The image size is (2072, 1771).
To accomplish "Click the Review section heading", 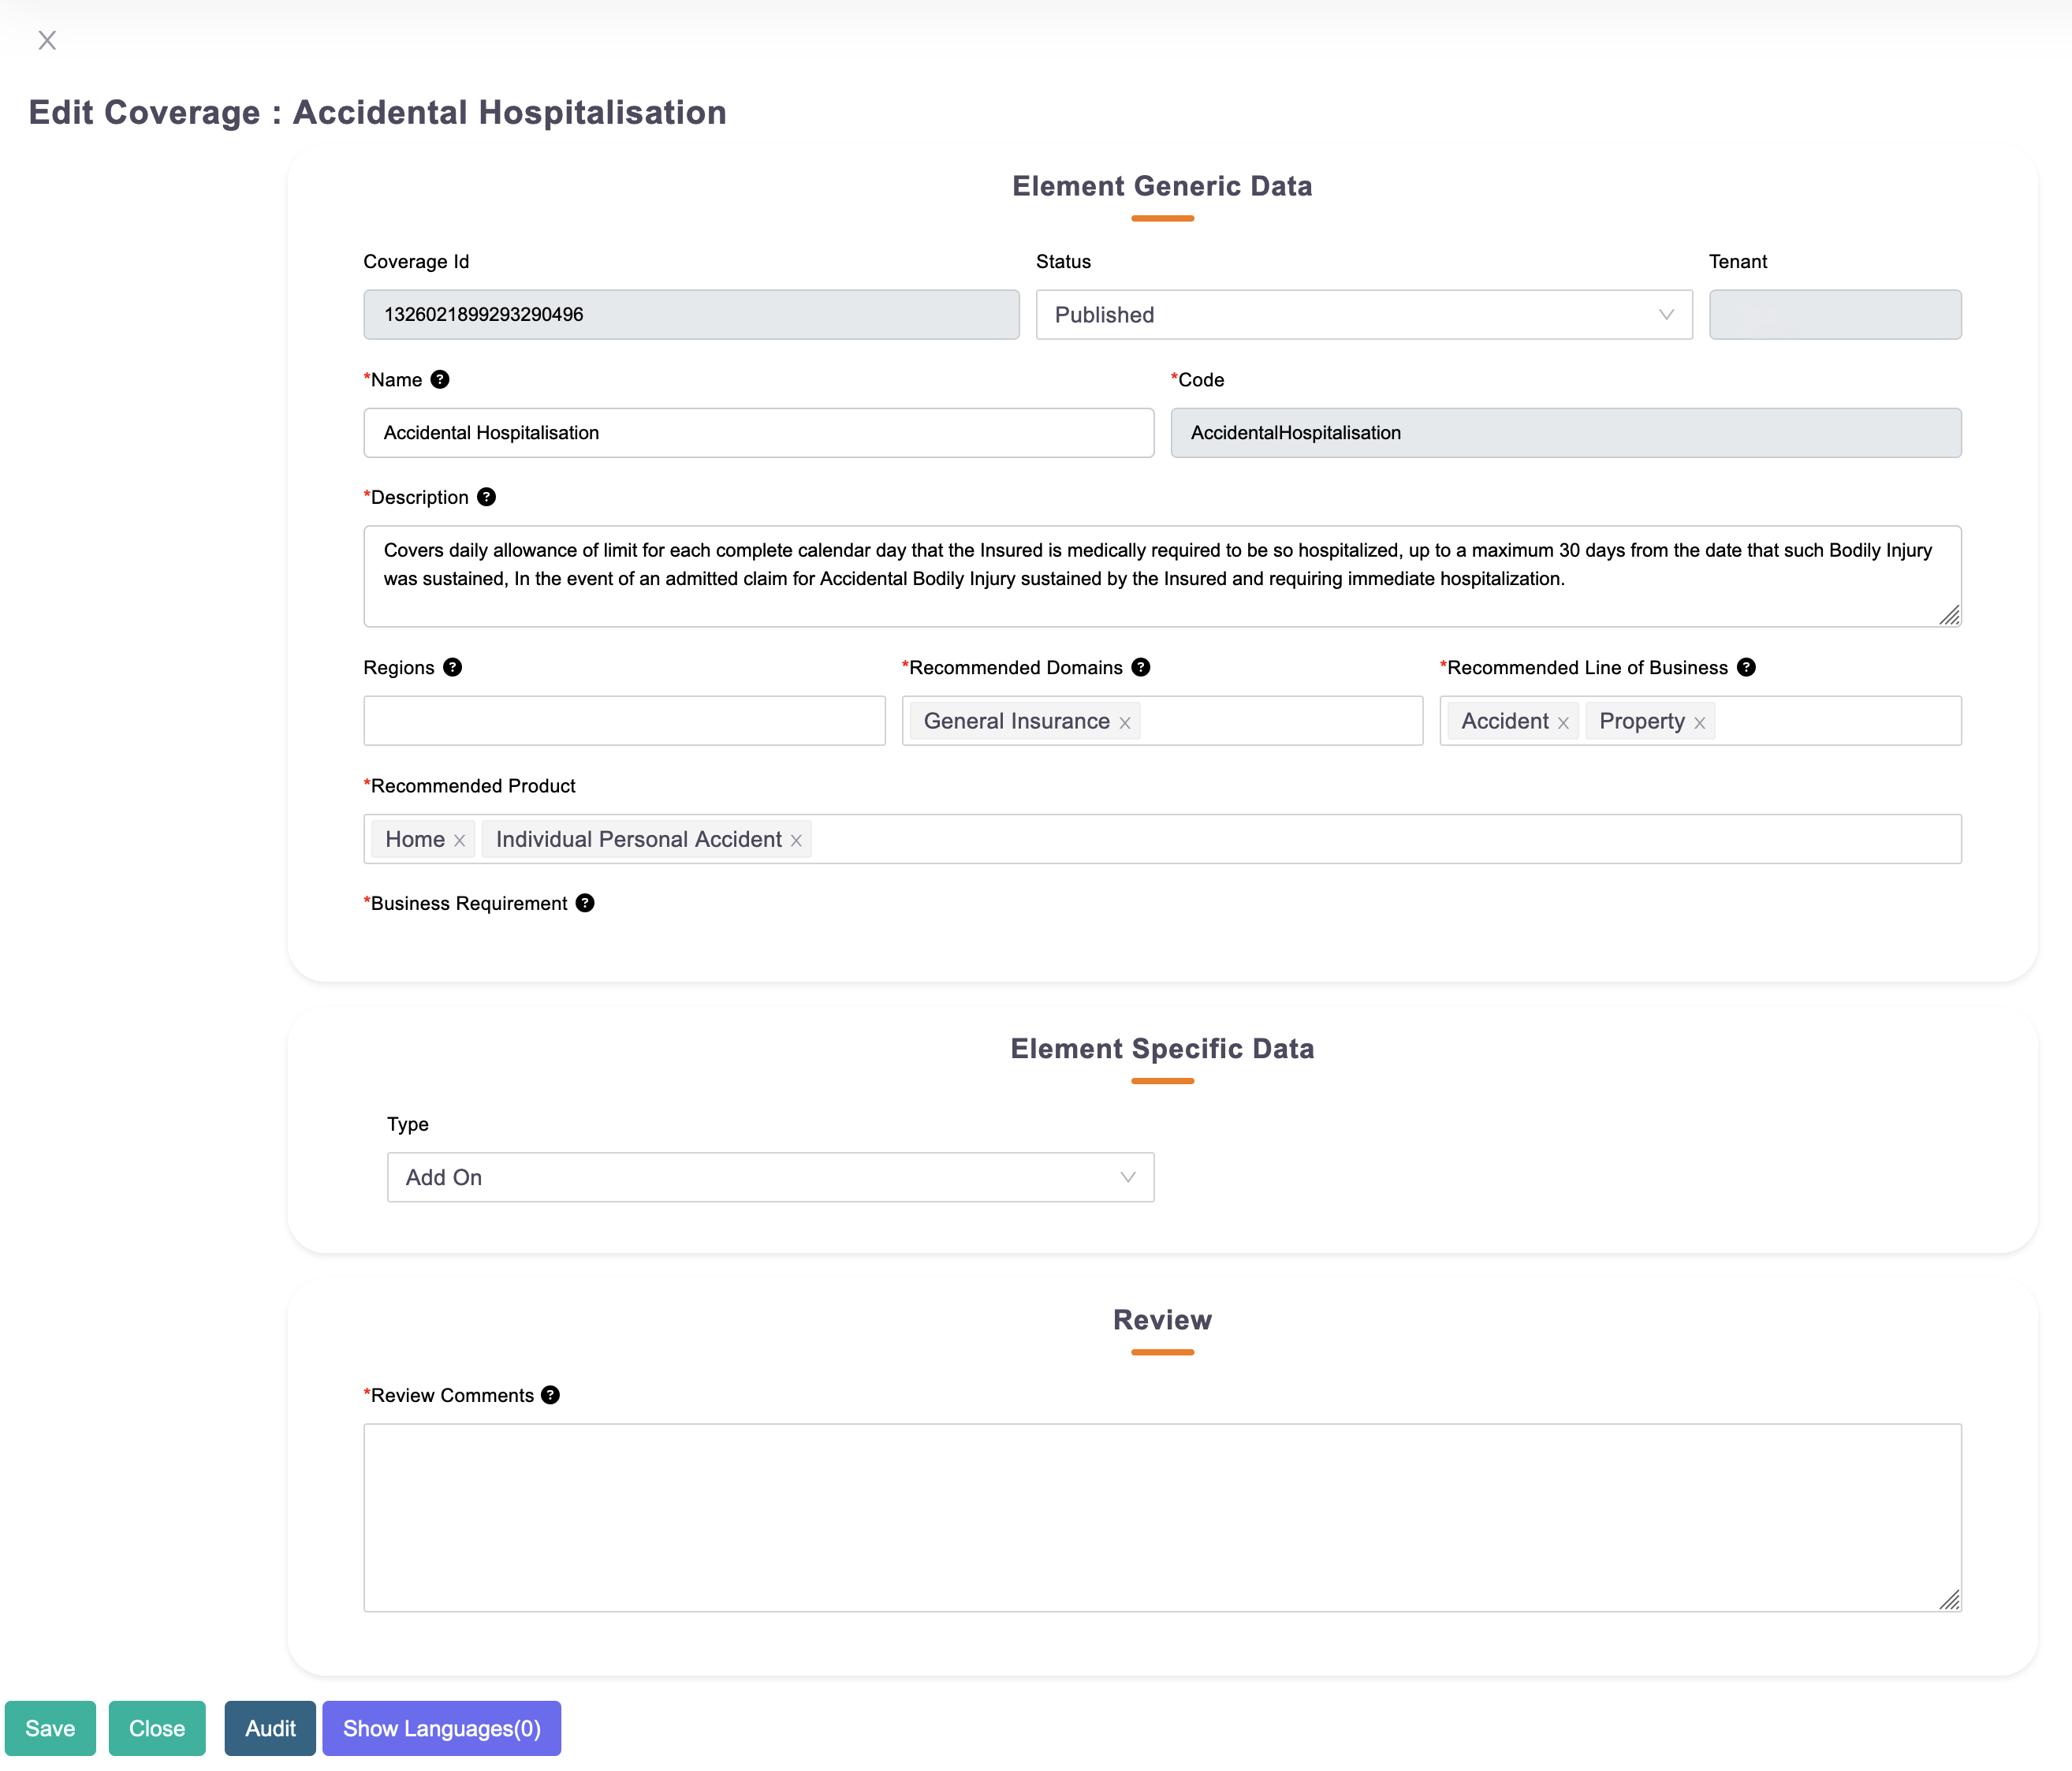I will tap(1162, 1320).
